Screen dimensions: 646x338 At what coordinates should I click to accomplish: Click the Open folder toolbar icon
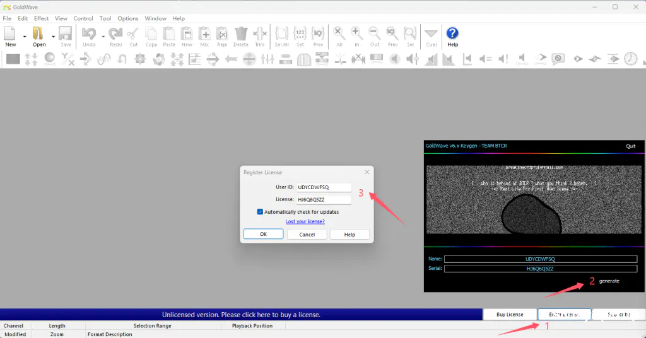pos(39,34)
